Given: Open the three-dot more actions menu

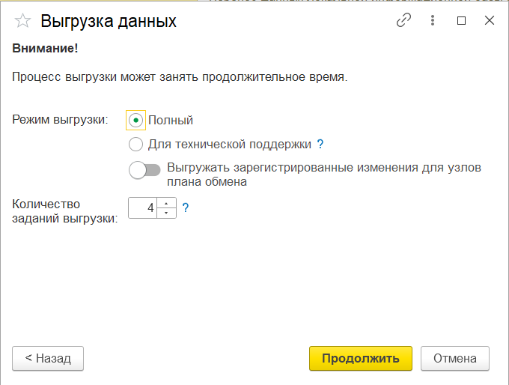Looking at the screenshot, I should pyautogui.click(x=433, y=21).
